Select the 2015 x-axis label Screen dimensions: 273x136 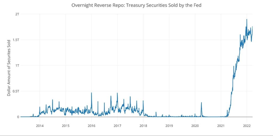coord(66,126)
